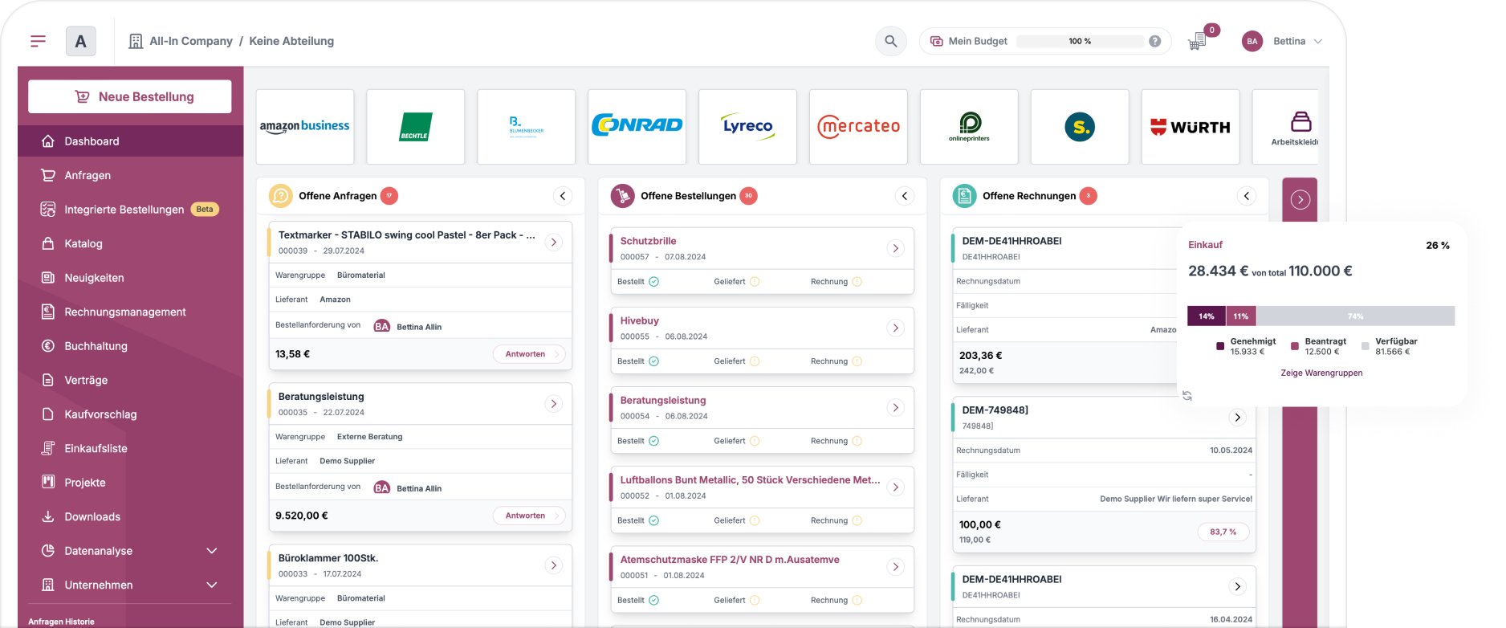Screen dimensions: 1506x628
Task: Click the refresh icon in Einkauf card
Action: [1187, 396]
